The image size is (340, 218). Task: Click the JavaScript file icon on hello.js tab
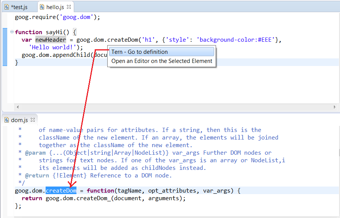[42, 7]
